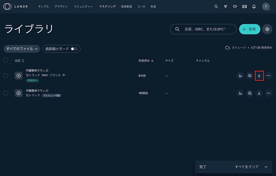Click the マスター tag

32,80
